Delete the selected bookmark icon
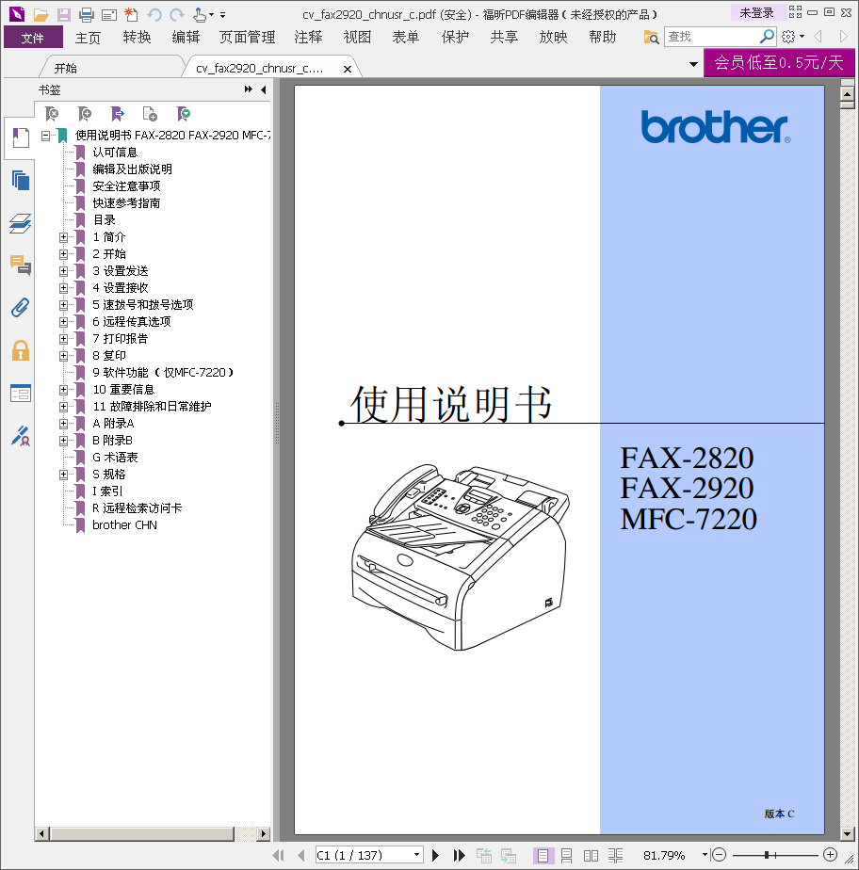This screenshot has width=859, height=870. pos(52,114)
